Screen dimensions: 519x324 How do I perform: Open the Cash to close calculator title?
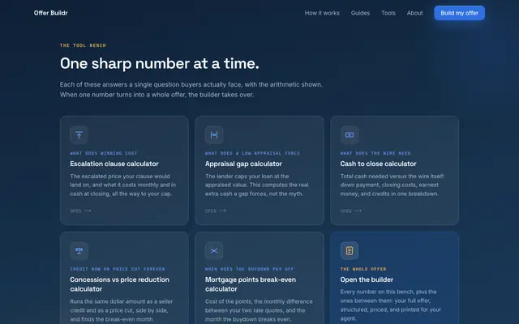click(x=379, y=164)
